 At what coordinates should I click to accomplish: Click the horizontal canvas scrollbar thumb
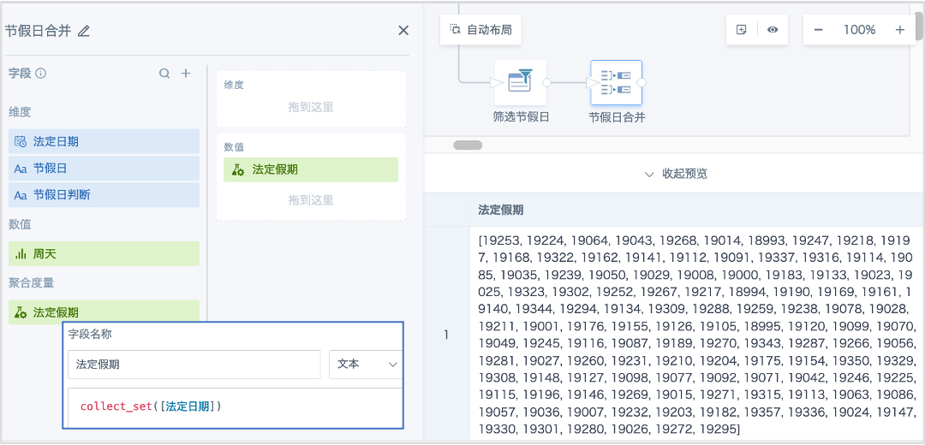(468, 145)
